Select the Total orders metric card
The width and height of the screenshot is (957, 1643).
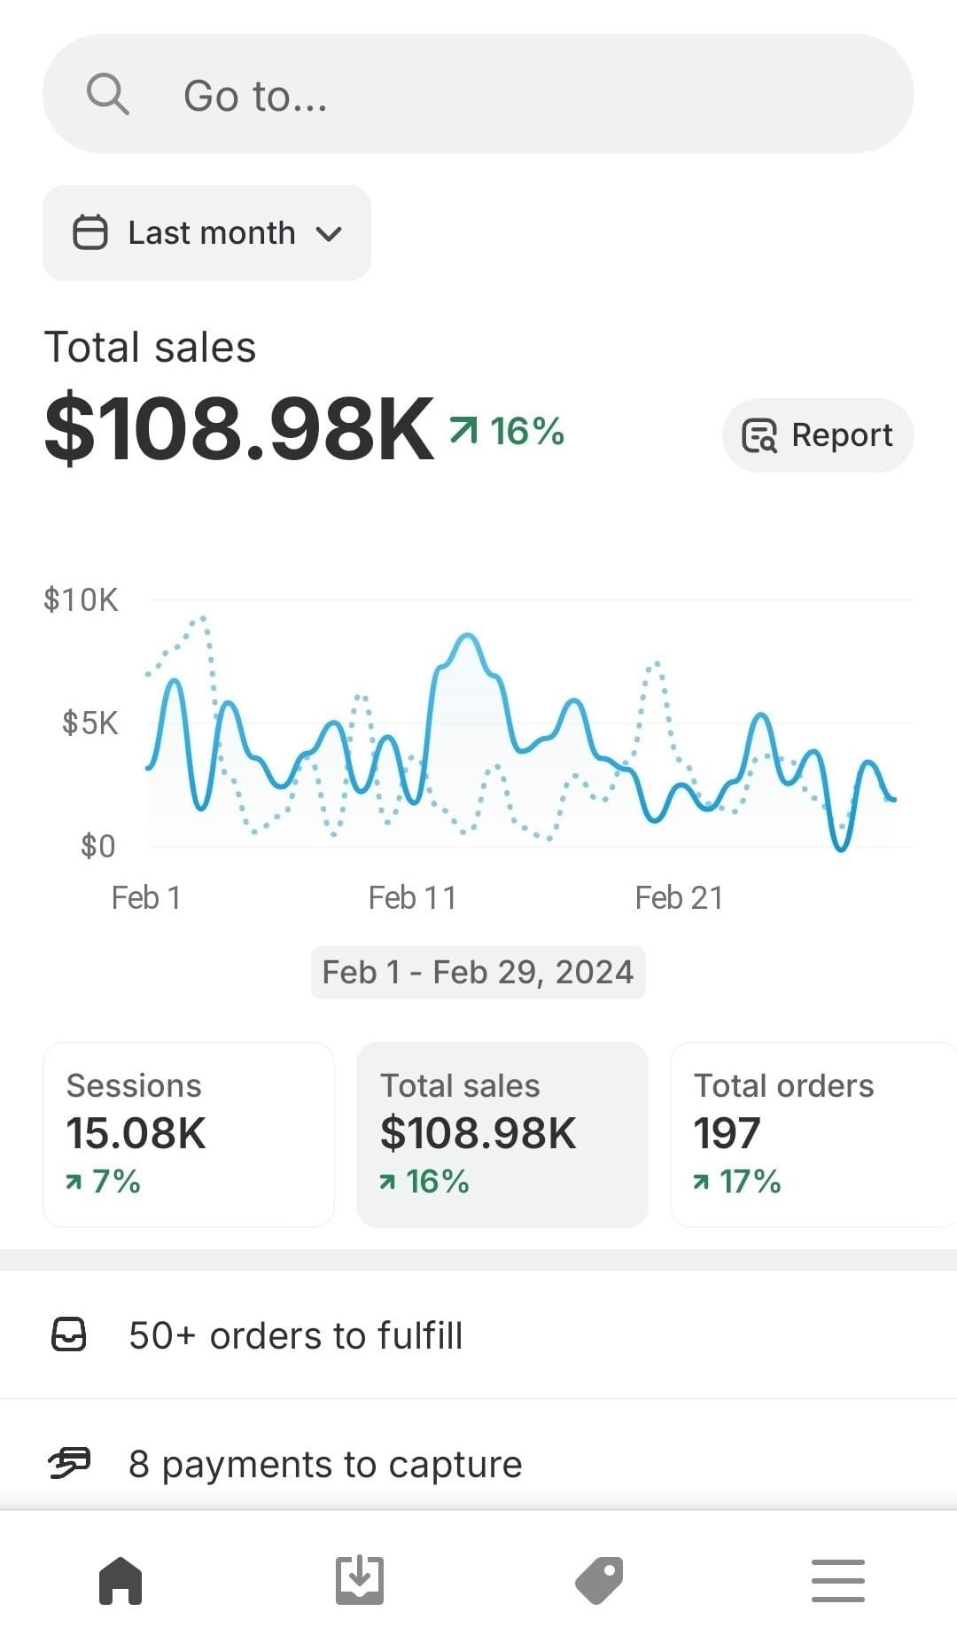coord(811,1134)
